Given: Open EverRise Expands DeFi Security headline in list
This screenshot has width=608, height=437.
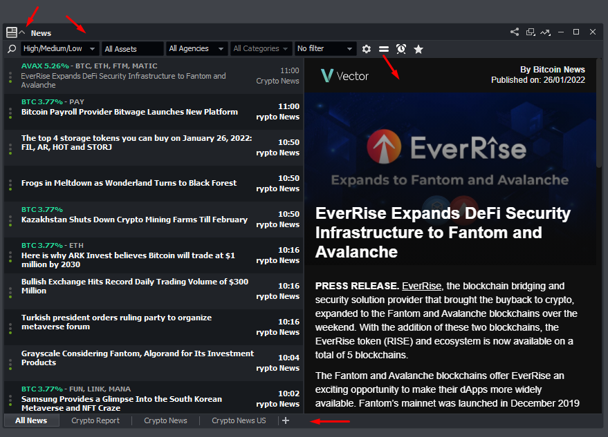Looking at the screenshot, I should [x=123, y=81].
